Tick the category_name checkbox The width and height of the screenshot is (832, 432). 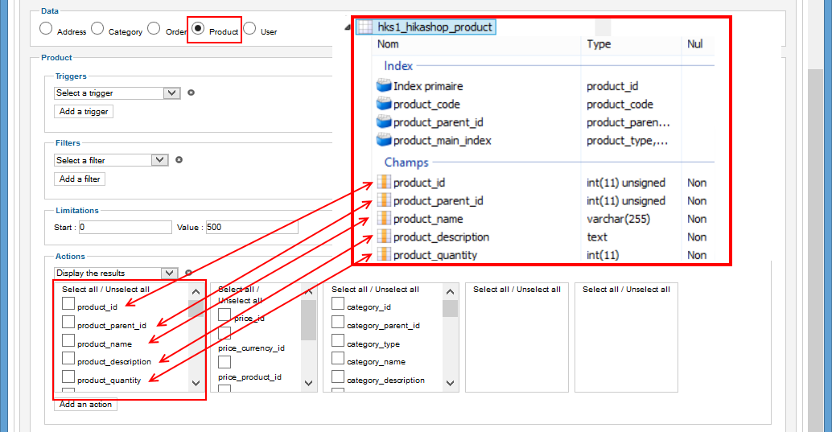click(338, 359)
